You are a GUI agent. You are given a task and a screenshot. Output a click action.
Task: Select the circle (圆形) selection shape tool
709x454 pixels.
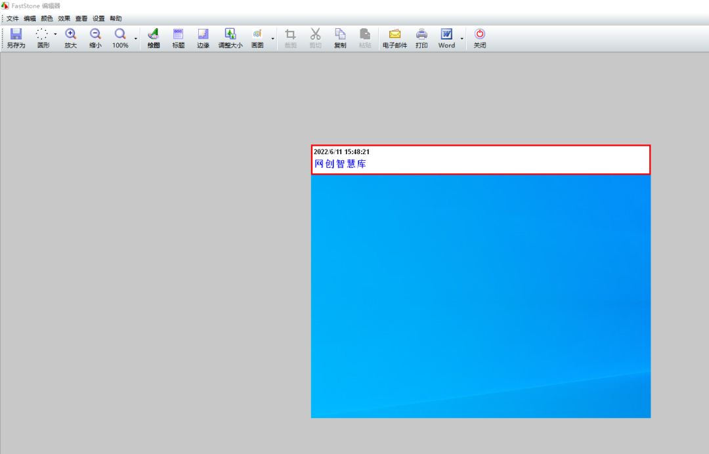(x=43, y=39)
